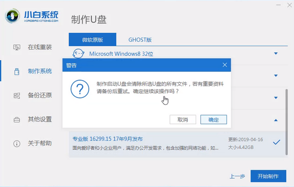294x187 pixels.
Task: Switch to the GHOST版 tab
Action: pyautogui.click(x=140, y=40)
